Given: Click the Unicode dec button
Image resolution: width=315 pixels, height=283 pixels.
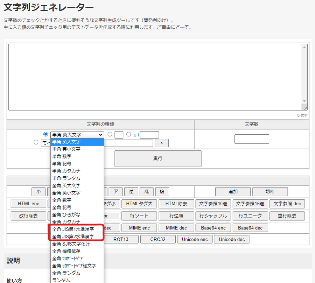Looking at the screenshot, I should 232,239.
